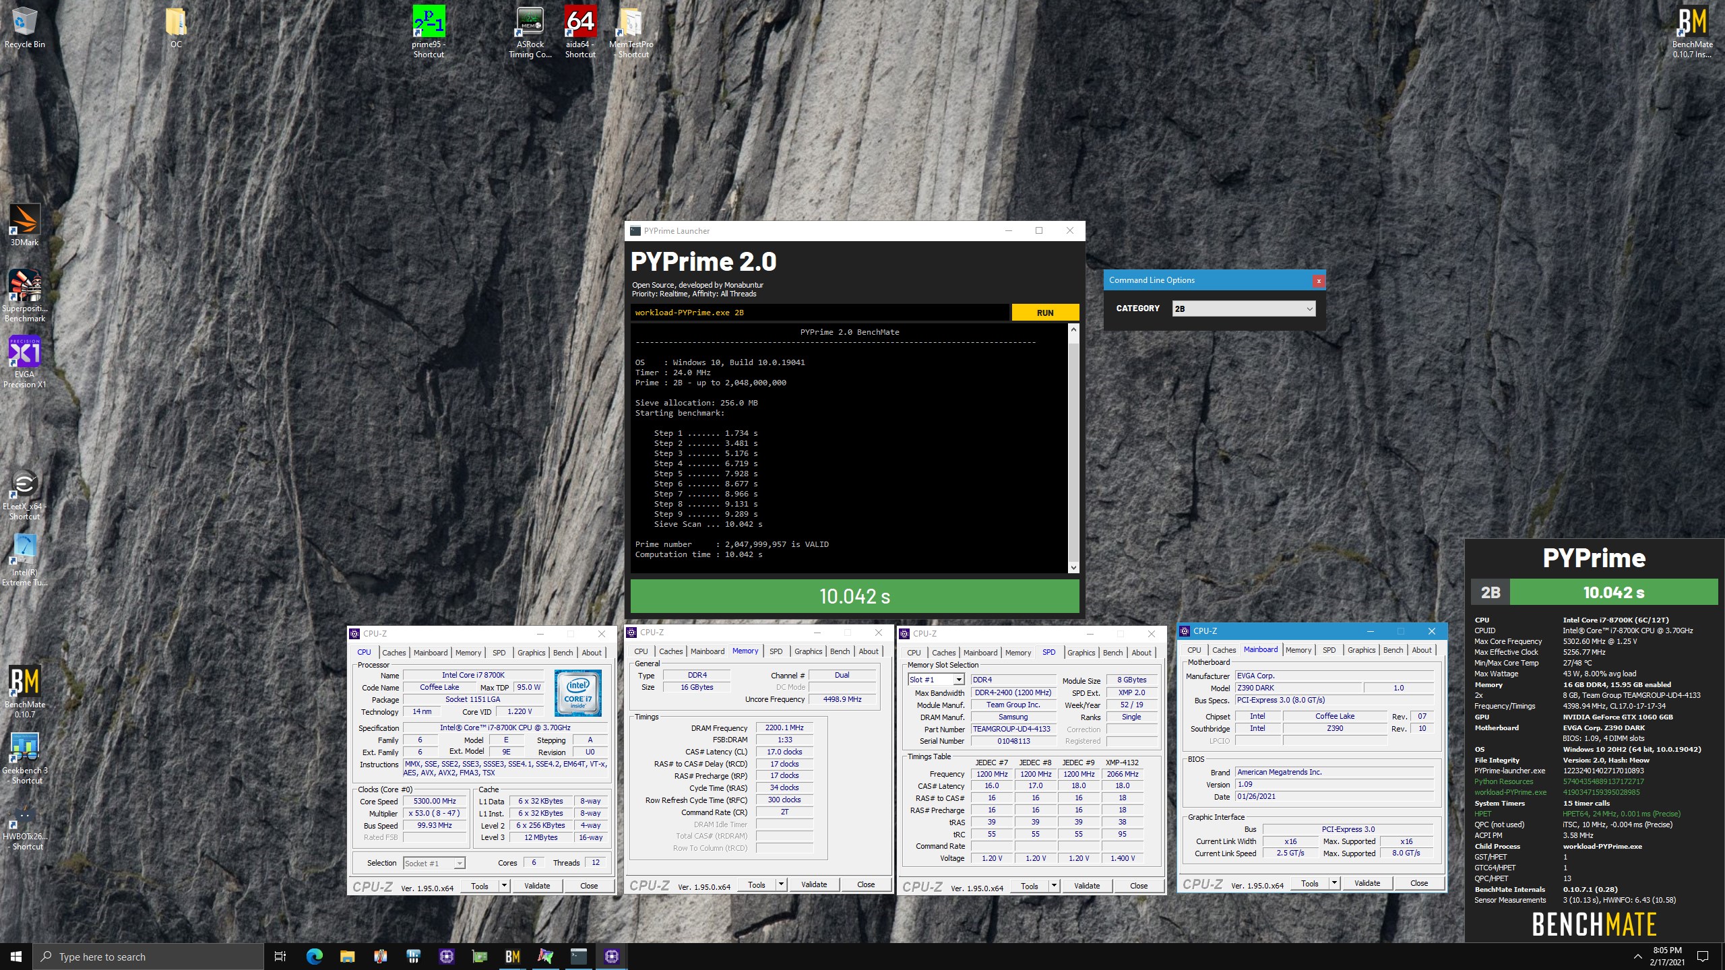Open the MemTestPro shortcut icon

pyautogui.click(x=631, y=32)
